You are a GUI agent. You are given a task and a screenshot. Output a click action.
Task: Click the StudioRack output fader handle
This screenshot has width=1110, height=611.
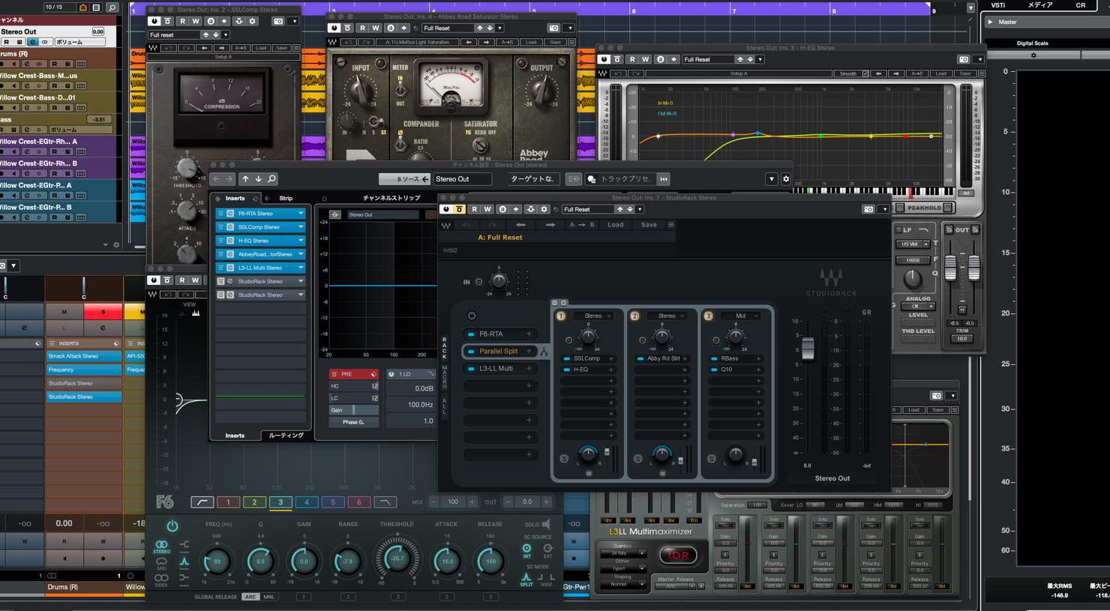click(x=808, y=349)
